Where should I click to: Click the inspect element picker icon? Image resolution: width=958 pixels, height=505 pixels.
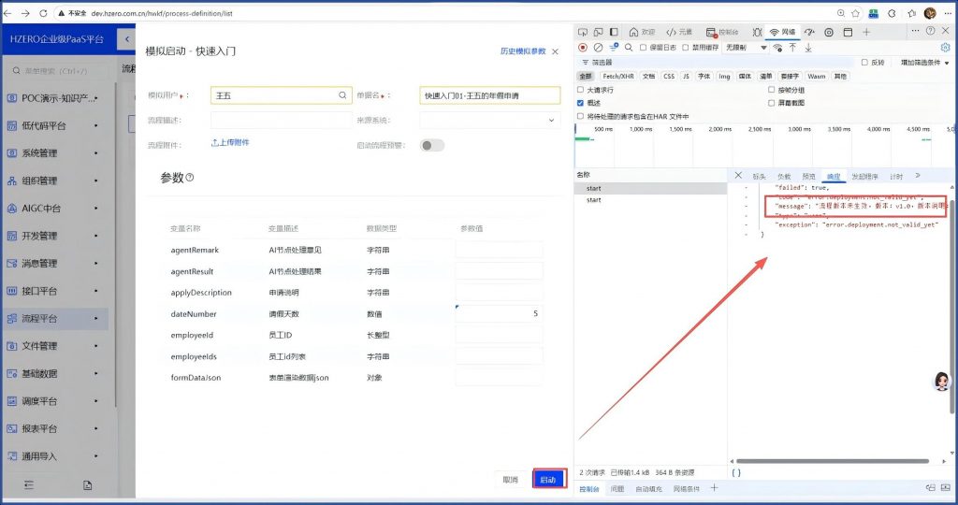pos(585,32)
